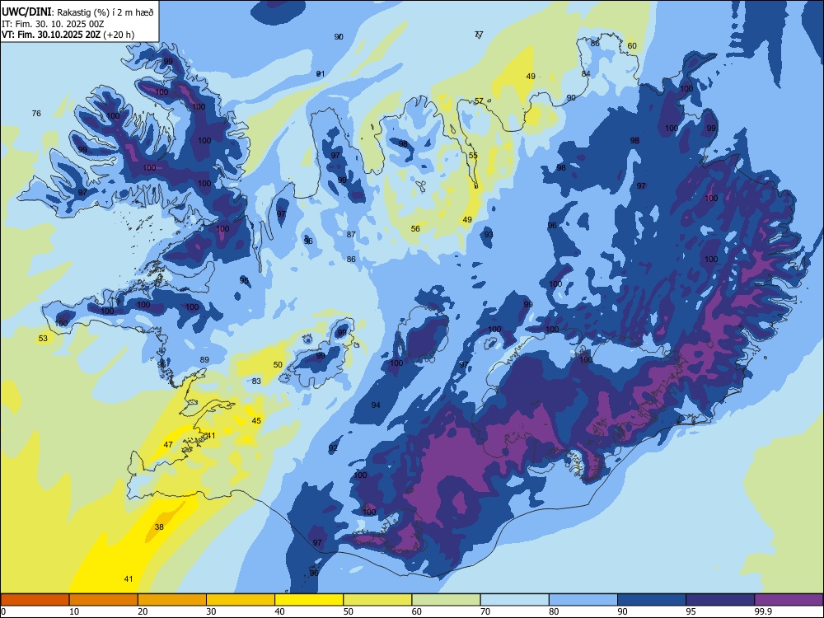This screenshot has width=824, height=618.
Task: Click the map value 76 over western sea
Action: 36,113
